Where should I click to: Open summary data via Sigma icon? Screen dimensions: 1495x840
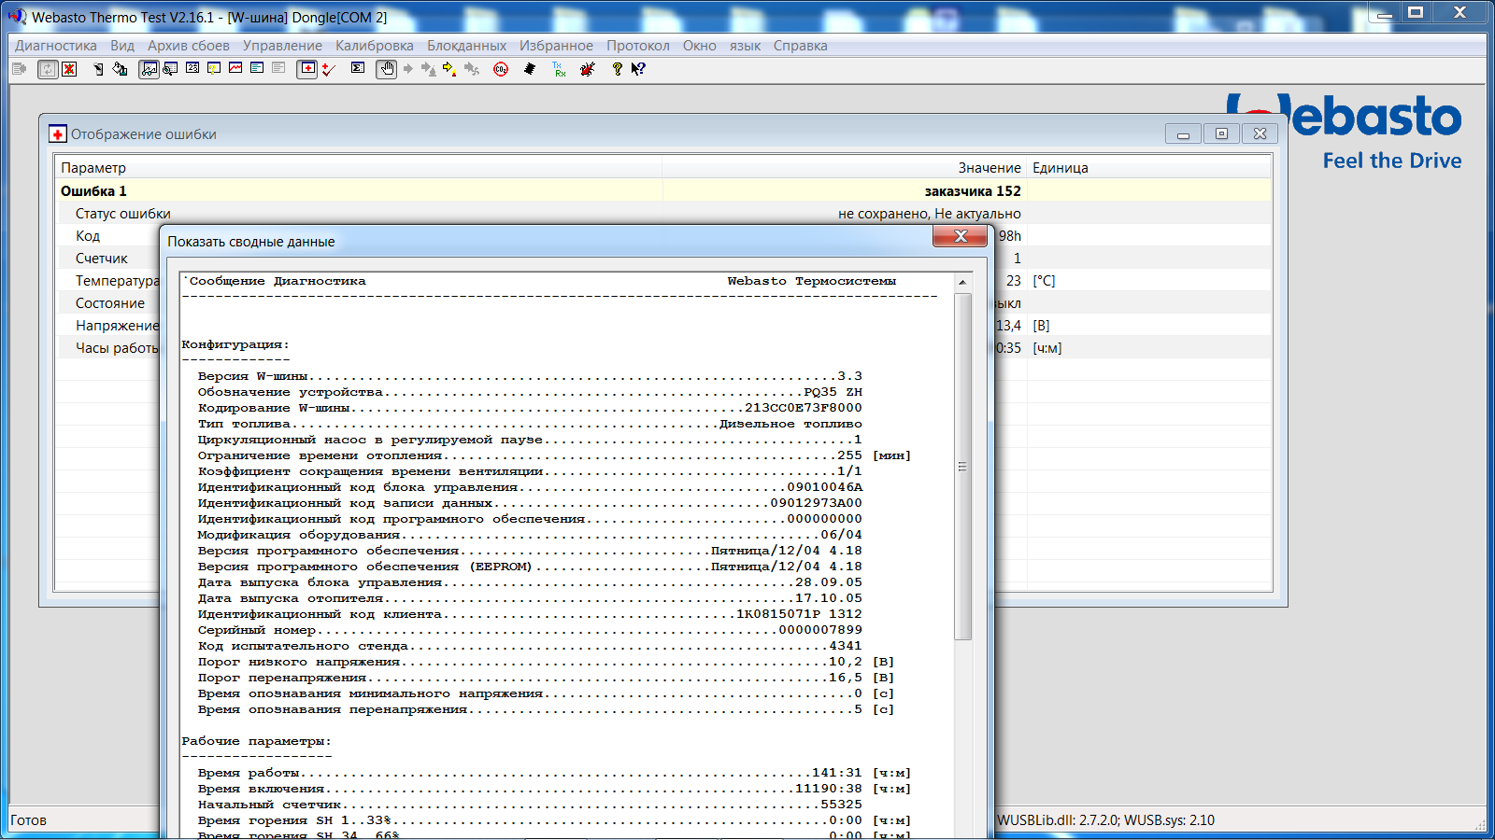click(x=358, y=69)
